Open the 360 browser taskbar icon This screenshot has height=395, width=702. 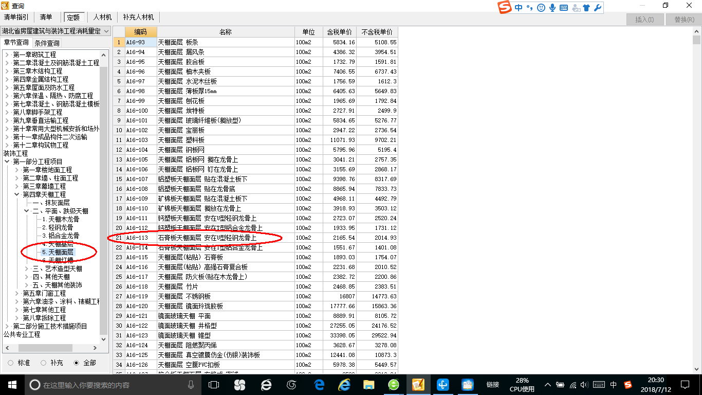point(266,385)
